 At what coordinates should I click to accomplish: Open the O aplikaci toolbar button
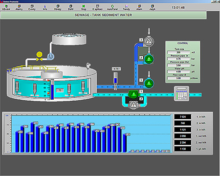[97, 7]
